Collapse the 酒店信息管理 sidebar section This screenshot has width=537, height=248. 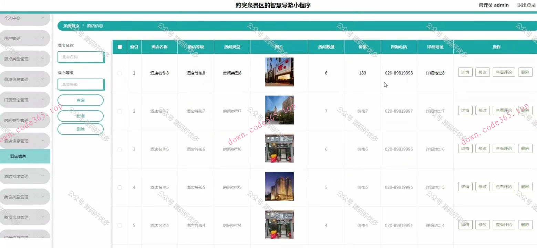[x=24, y=141]
